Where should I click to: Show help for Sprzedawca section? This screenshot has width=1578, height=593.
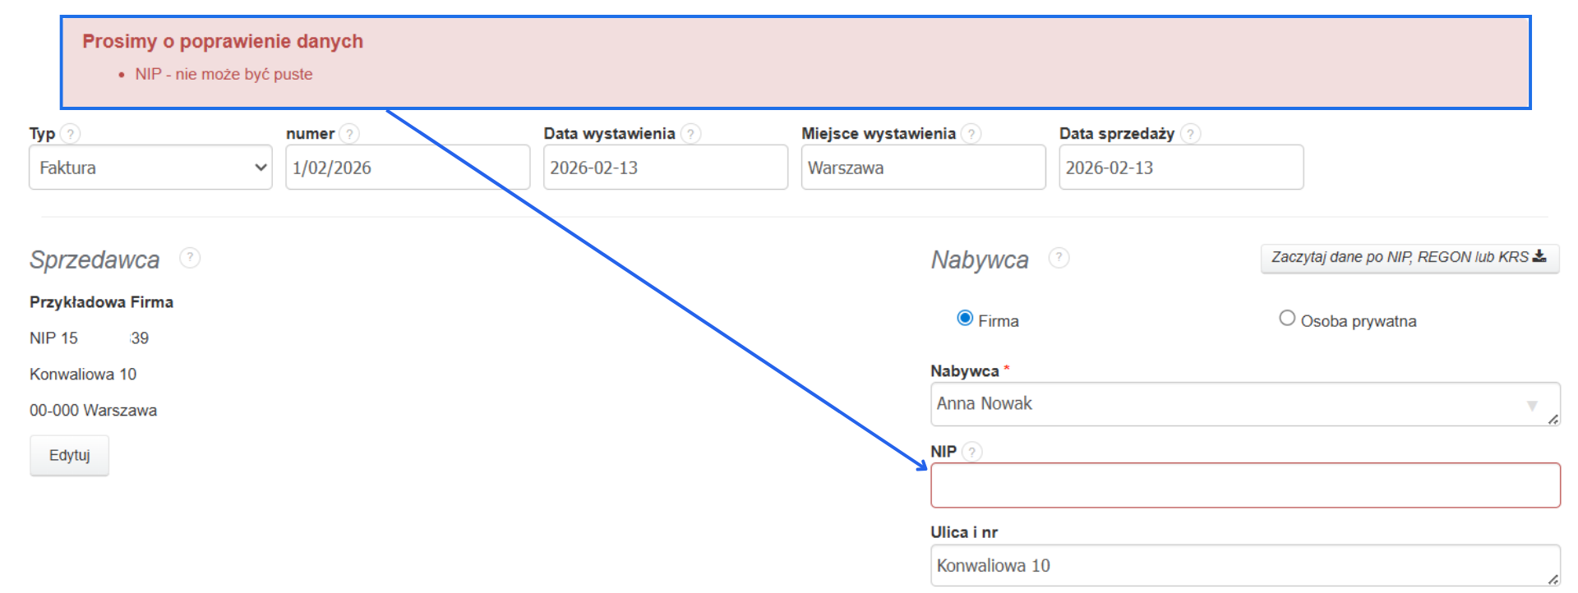click(x=190, y=258)
